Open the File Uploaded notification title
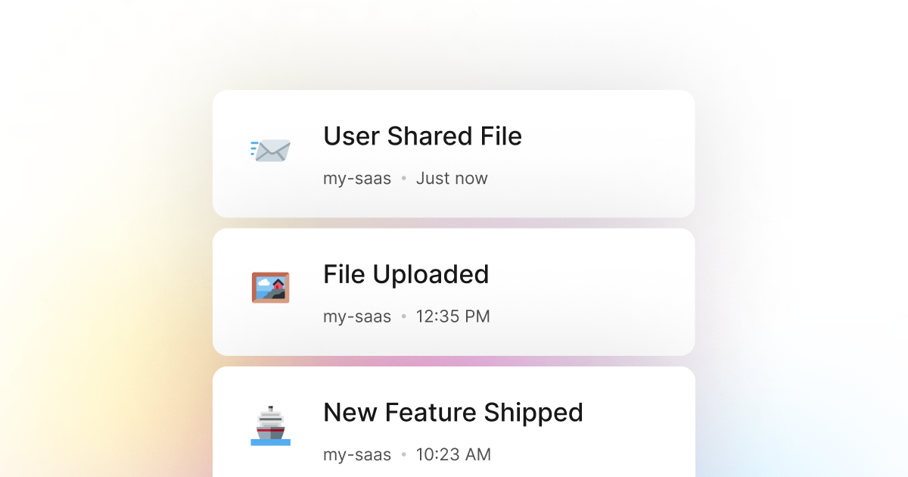The height and width of the screenshot is (477, 908). click(406, 274)
